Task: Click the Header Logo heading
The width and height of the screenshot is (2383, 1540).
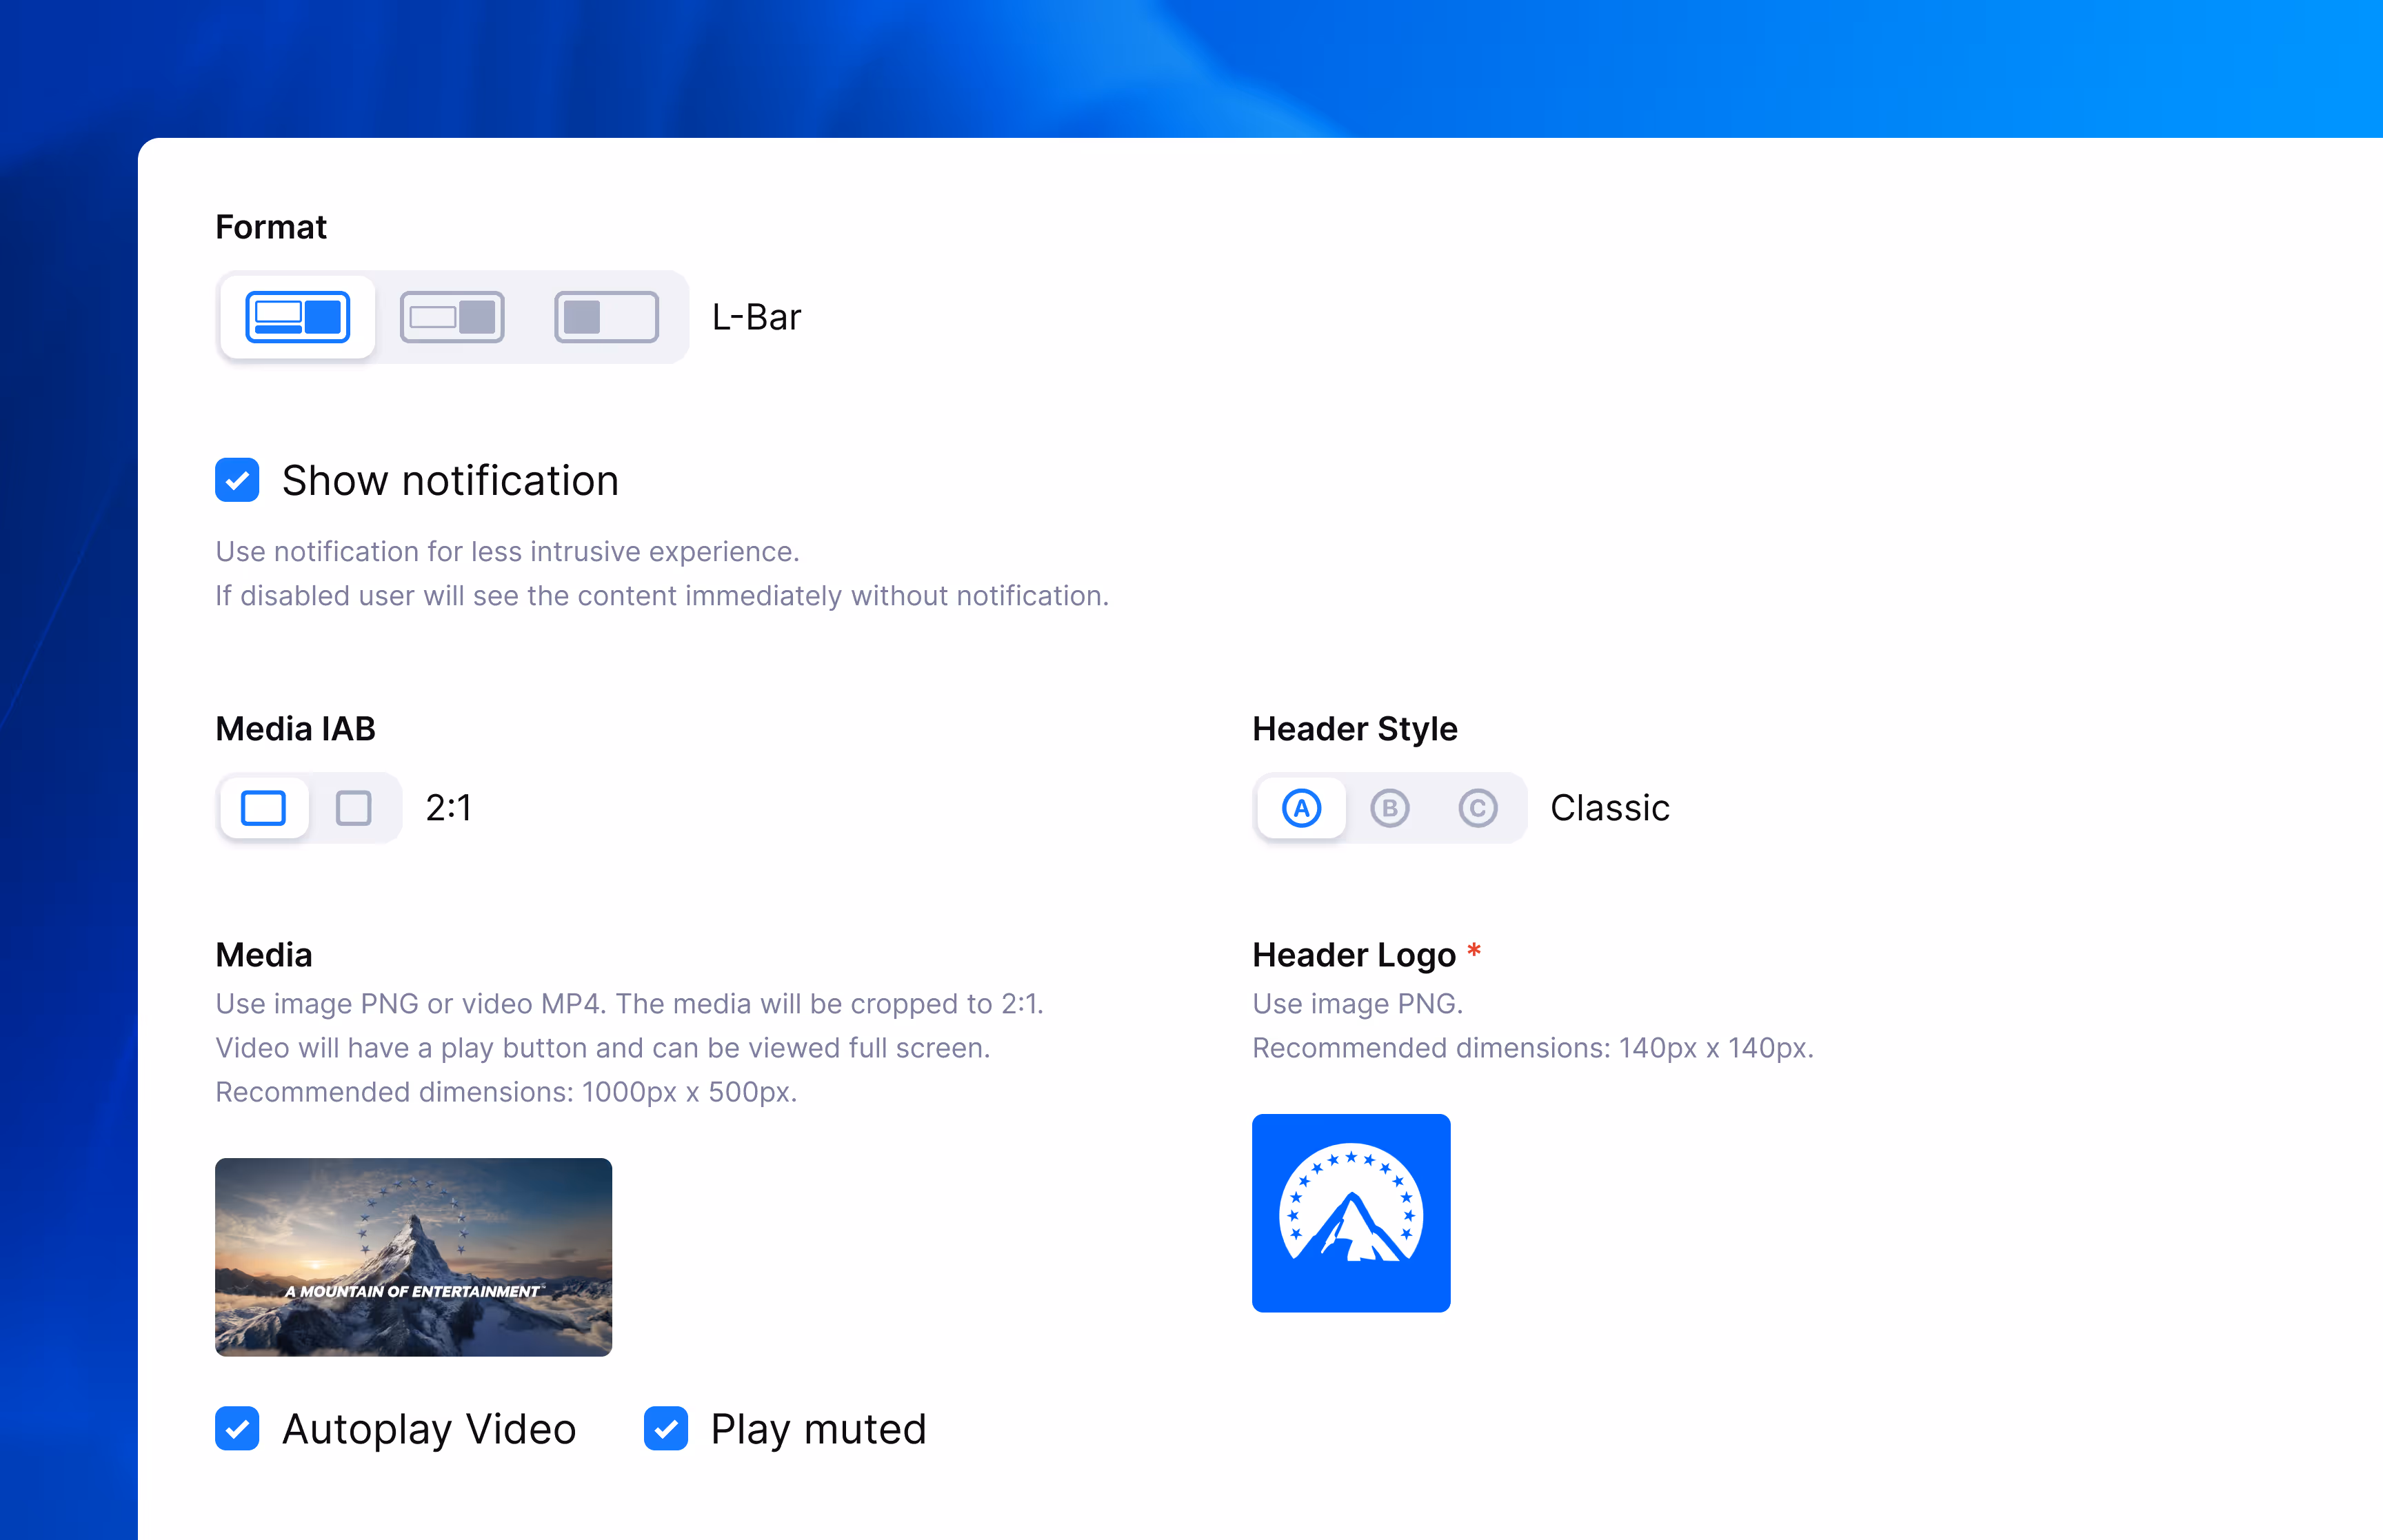Action: pos(1353,955)
